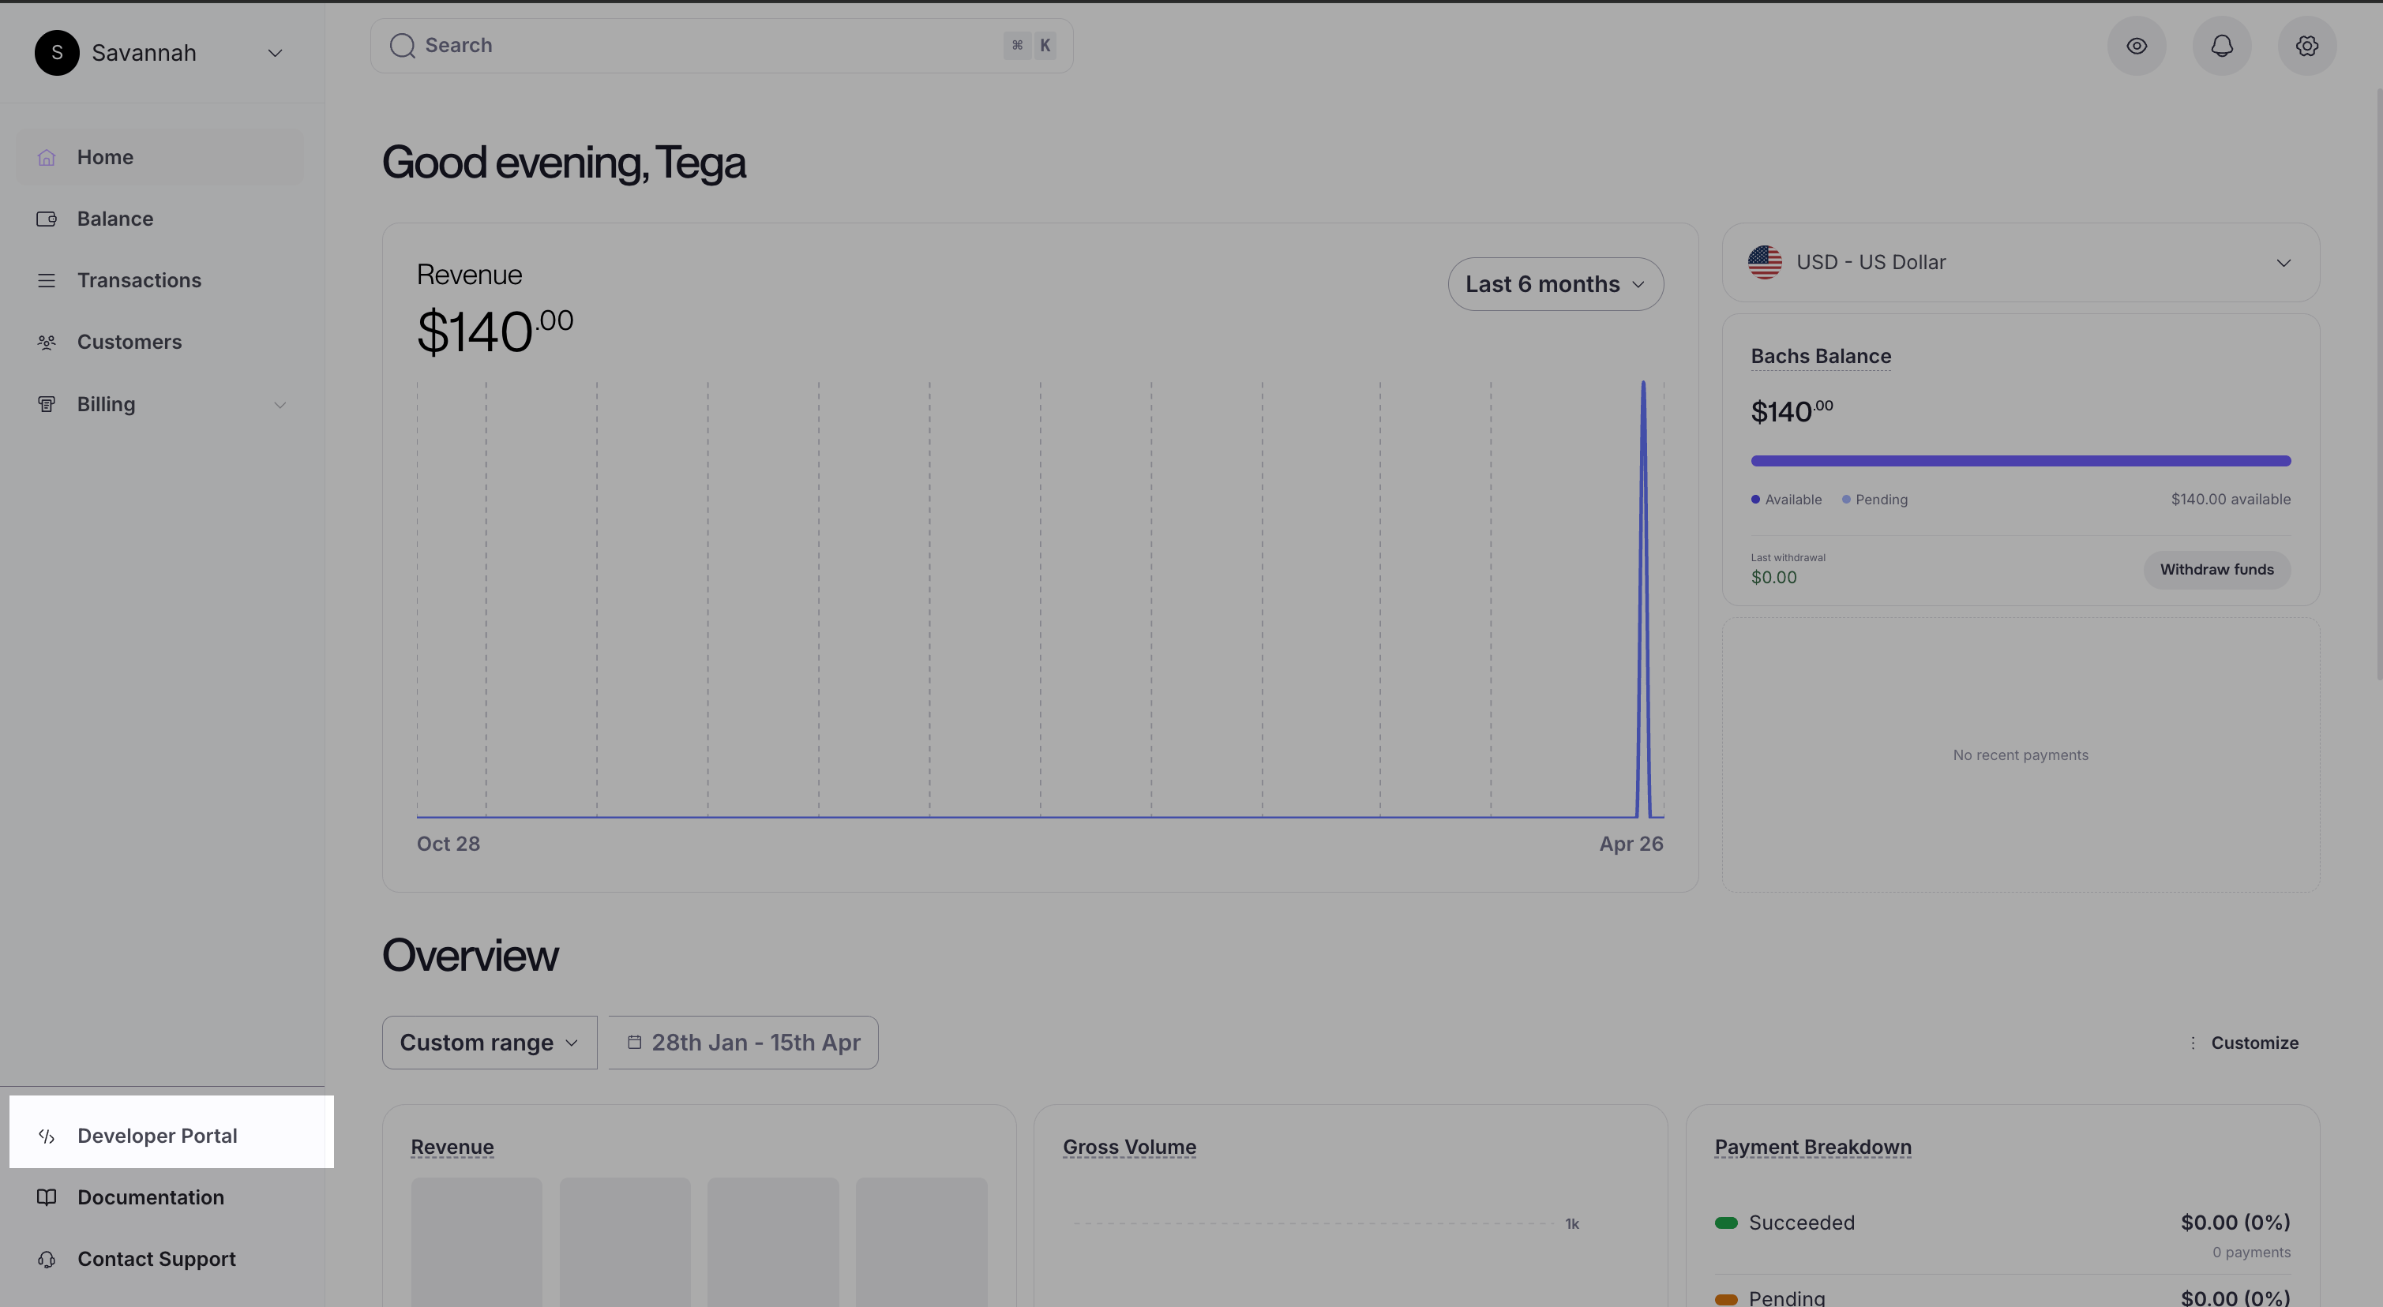Click the Revenue card title in Overview
This screenshot has height=1307, width=2383.
pos(452,1147)
